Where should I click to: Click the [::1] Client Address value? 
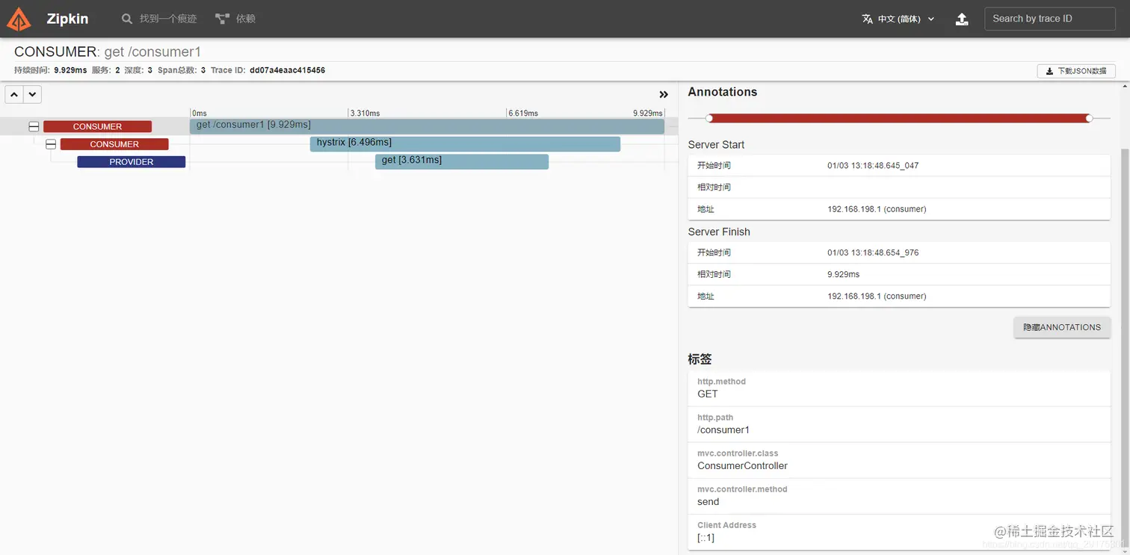point(706,537)
